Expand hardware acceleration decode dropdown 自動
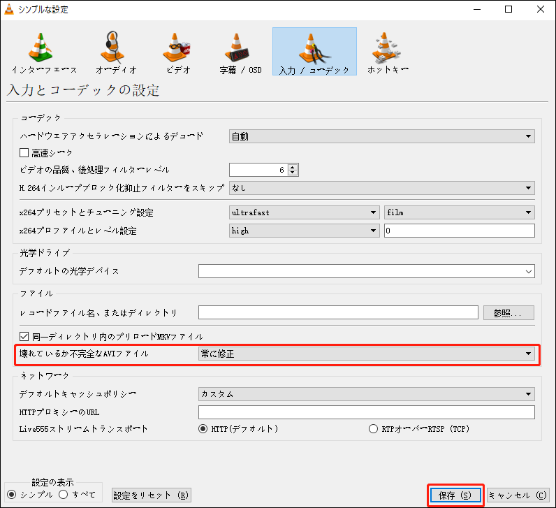This screenshot has width=556, height=508. (382, 136)
